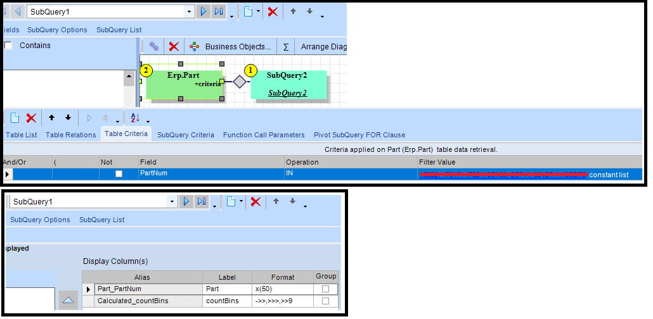
Task: Click IN operation cell
Action: tap(351, 173)
